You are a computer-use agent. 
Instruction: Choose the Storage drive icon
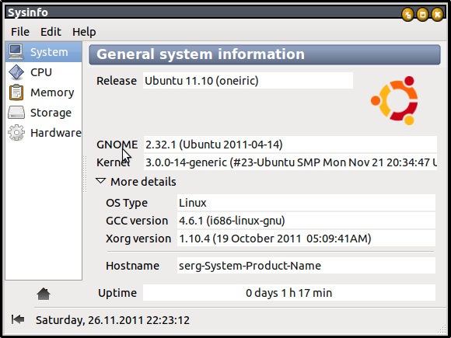[16, 113]
